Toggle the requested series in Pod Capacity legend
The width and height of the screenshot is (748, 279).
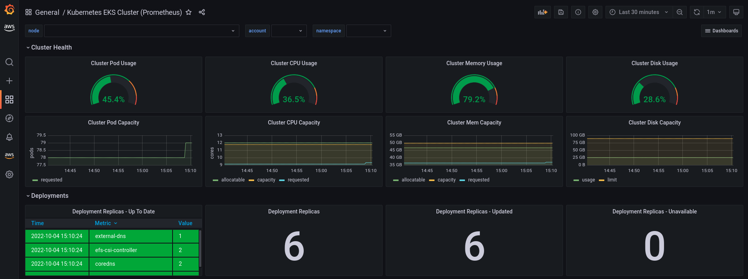click(x=52, y=180)
